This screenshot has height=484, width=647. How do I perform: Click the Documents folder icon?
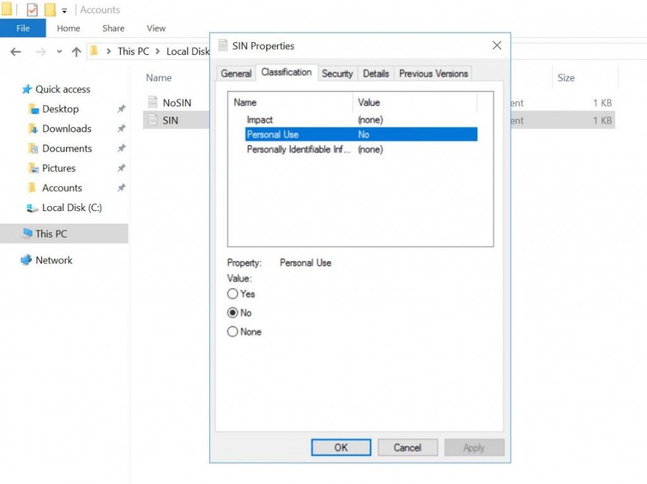click(33, 148)
